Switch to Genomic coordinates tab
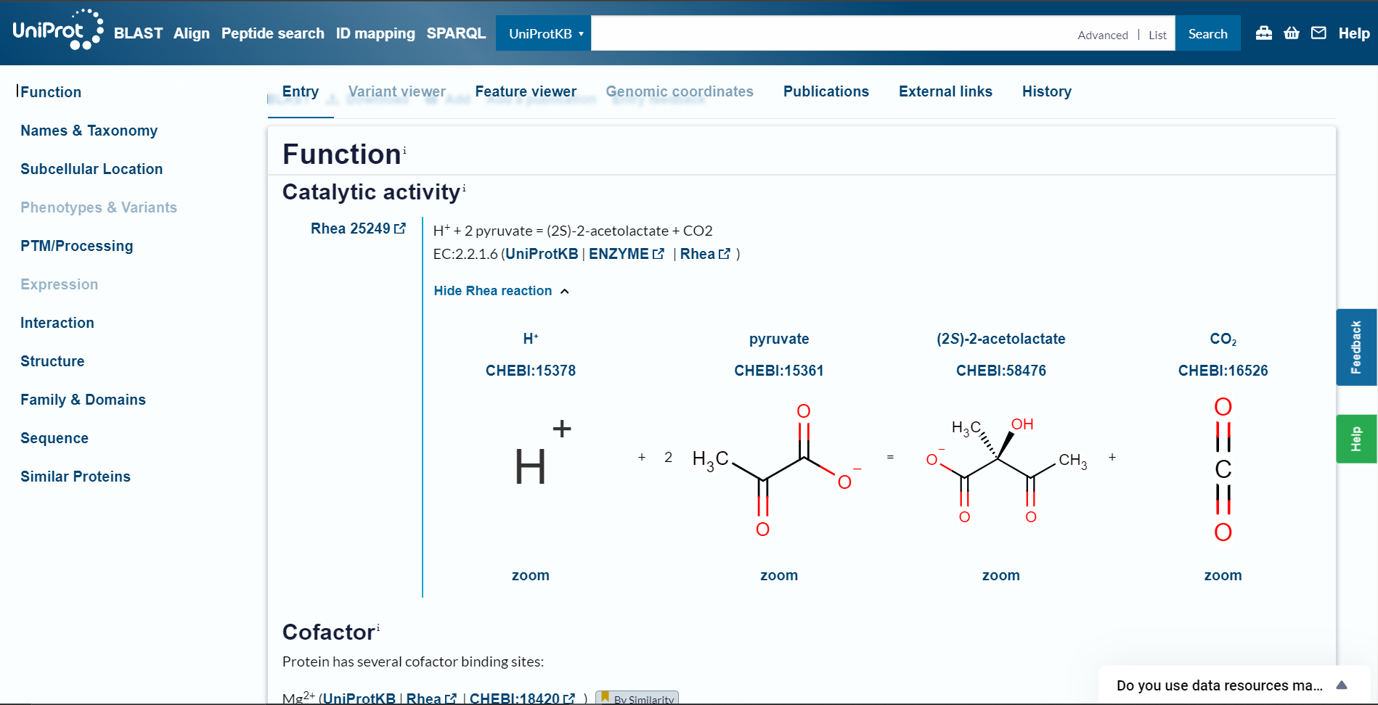This screenshot has height=705, width=1378. [680, 91]
